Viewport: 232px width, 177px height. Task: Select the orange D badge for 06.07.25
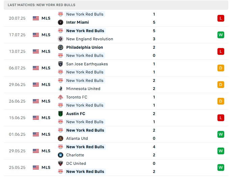(221, 68)
